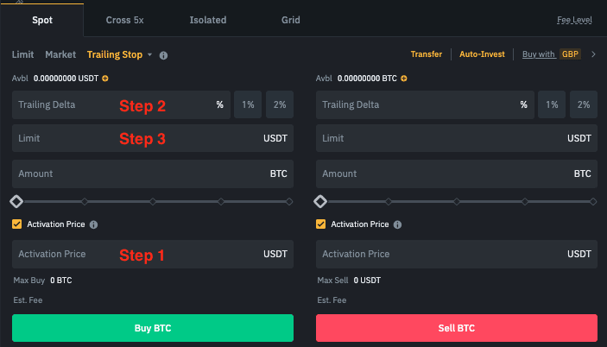Click right arrow next to GBP

point(592,54)
